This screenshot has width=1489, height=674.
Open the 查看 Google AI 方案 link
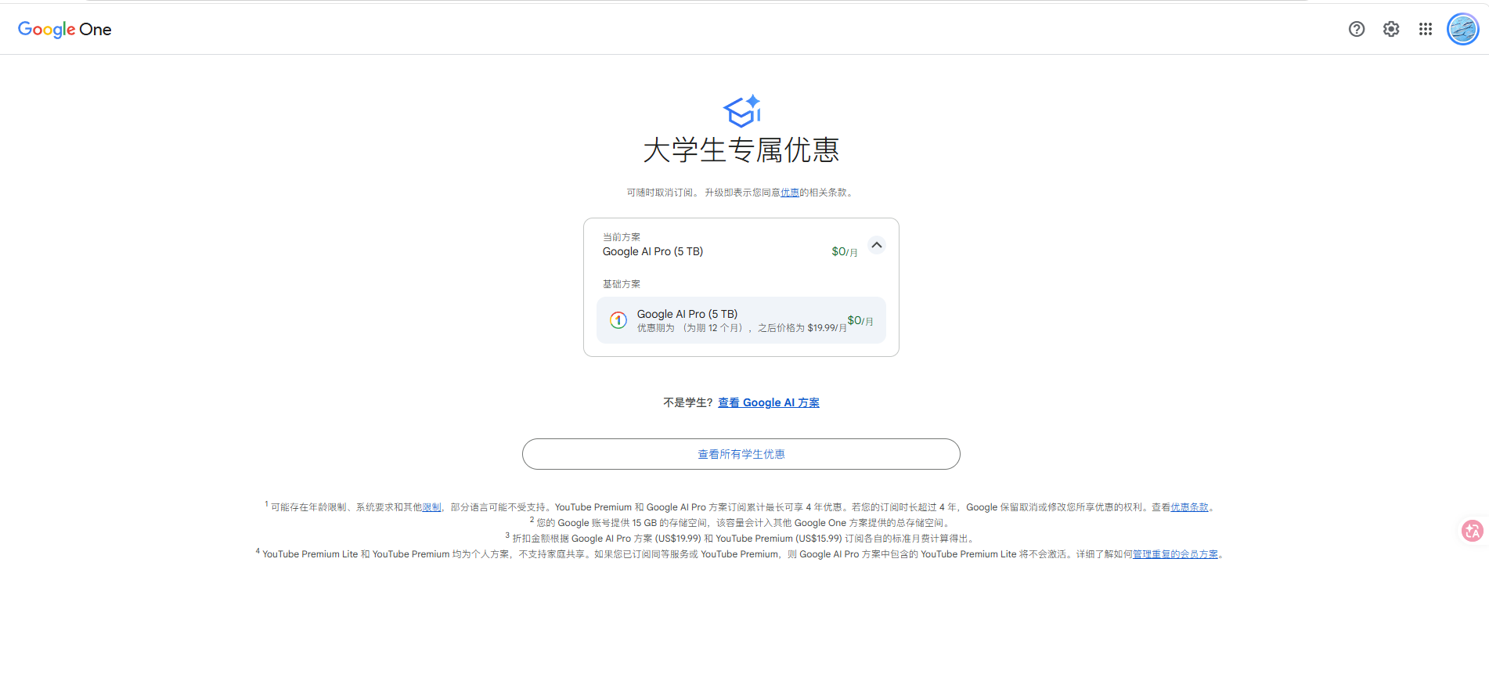(769, 402)
